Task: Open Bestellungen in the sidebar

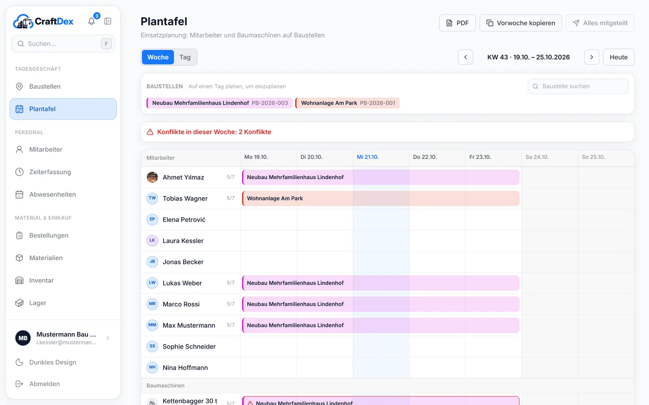Action: (x=63, y=236)
